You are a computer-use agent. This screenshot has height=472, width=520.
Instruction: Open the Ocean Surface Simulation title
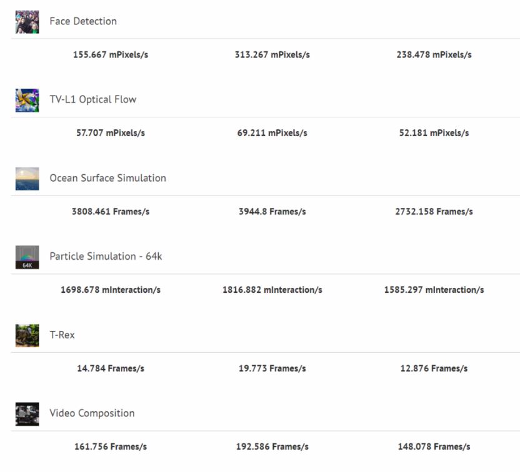[107, 178]
